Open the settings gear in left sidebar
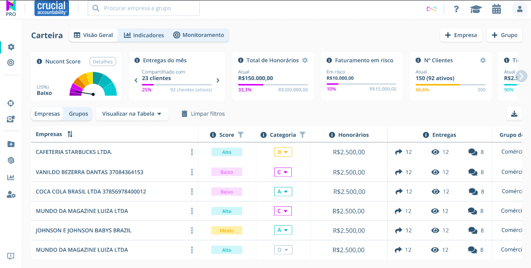This screenshot has width=531, height=268. (11, 47)
